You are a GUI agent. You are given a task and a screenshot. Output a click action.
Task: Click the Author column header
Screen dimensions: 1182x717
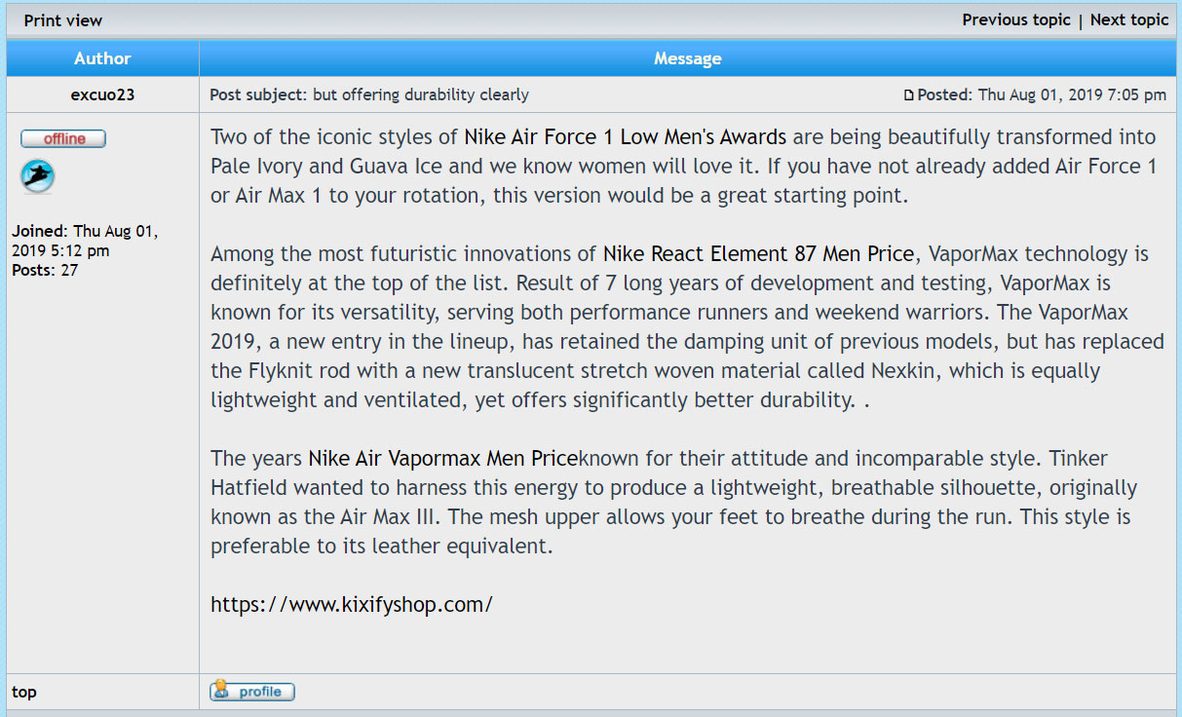click(x=102, y=58)
